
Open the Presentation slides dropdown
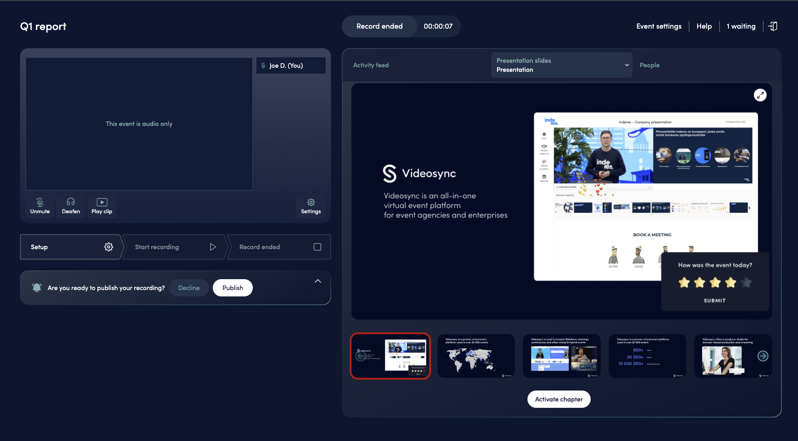coord(562,65)
